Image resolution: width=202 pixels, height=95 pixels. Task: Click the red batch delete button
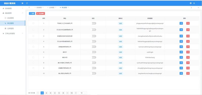tap(41, 14)
